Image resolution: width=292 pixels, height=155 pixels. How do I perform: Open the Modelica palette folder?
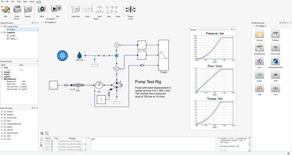[275, 34]
